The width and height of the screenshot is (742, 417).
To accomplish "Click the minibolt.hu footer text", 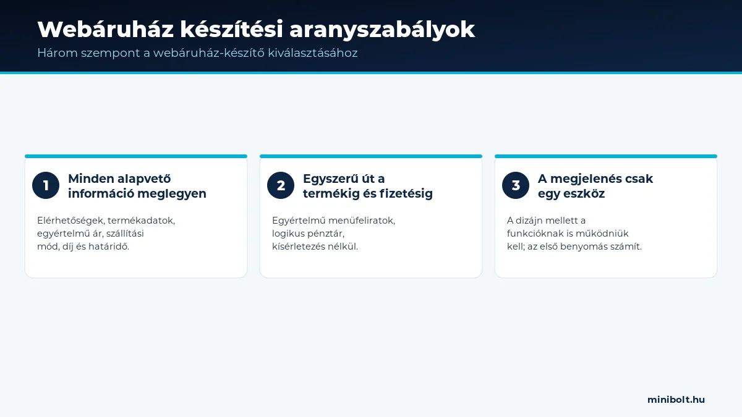I will click(x=676, y=399).
